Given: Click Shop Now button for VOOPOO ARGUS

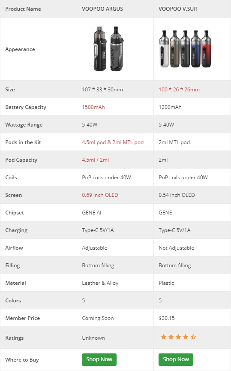Looking at the screenshot, I should pyautogui.click(x=99, y=359).
